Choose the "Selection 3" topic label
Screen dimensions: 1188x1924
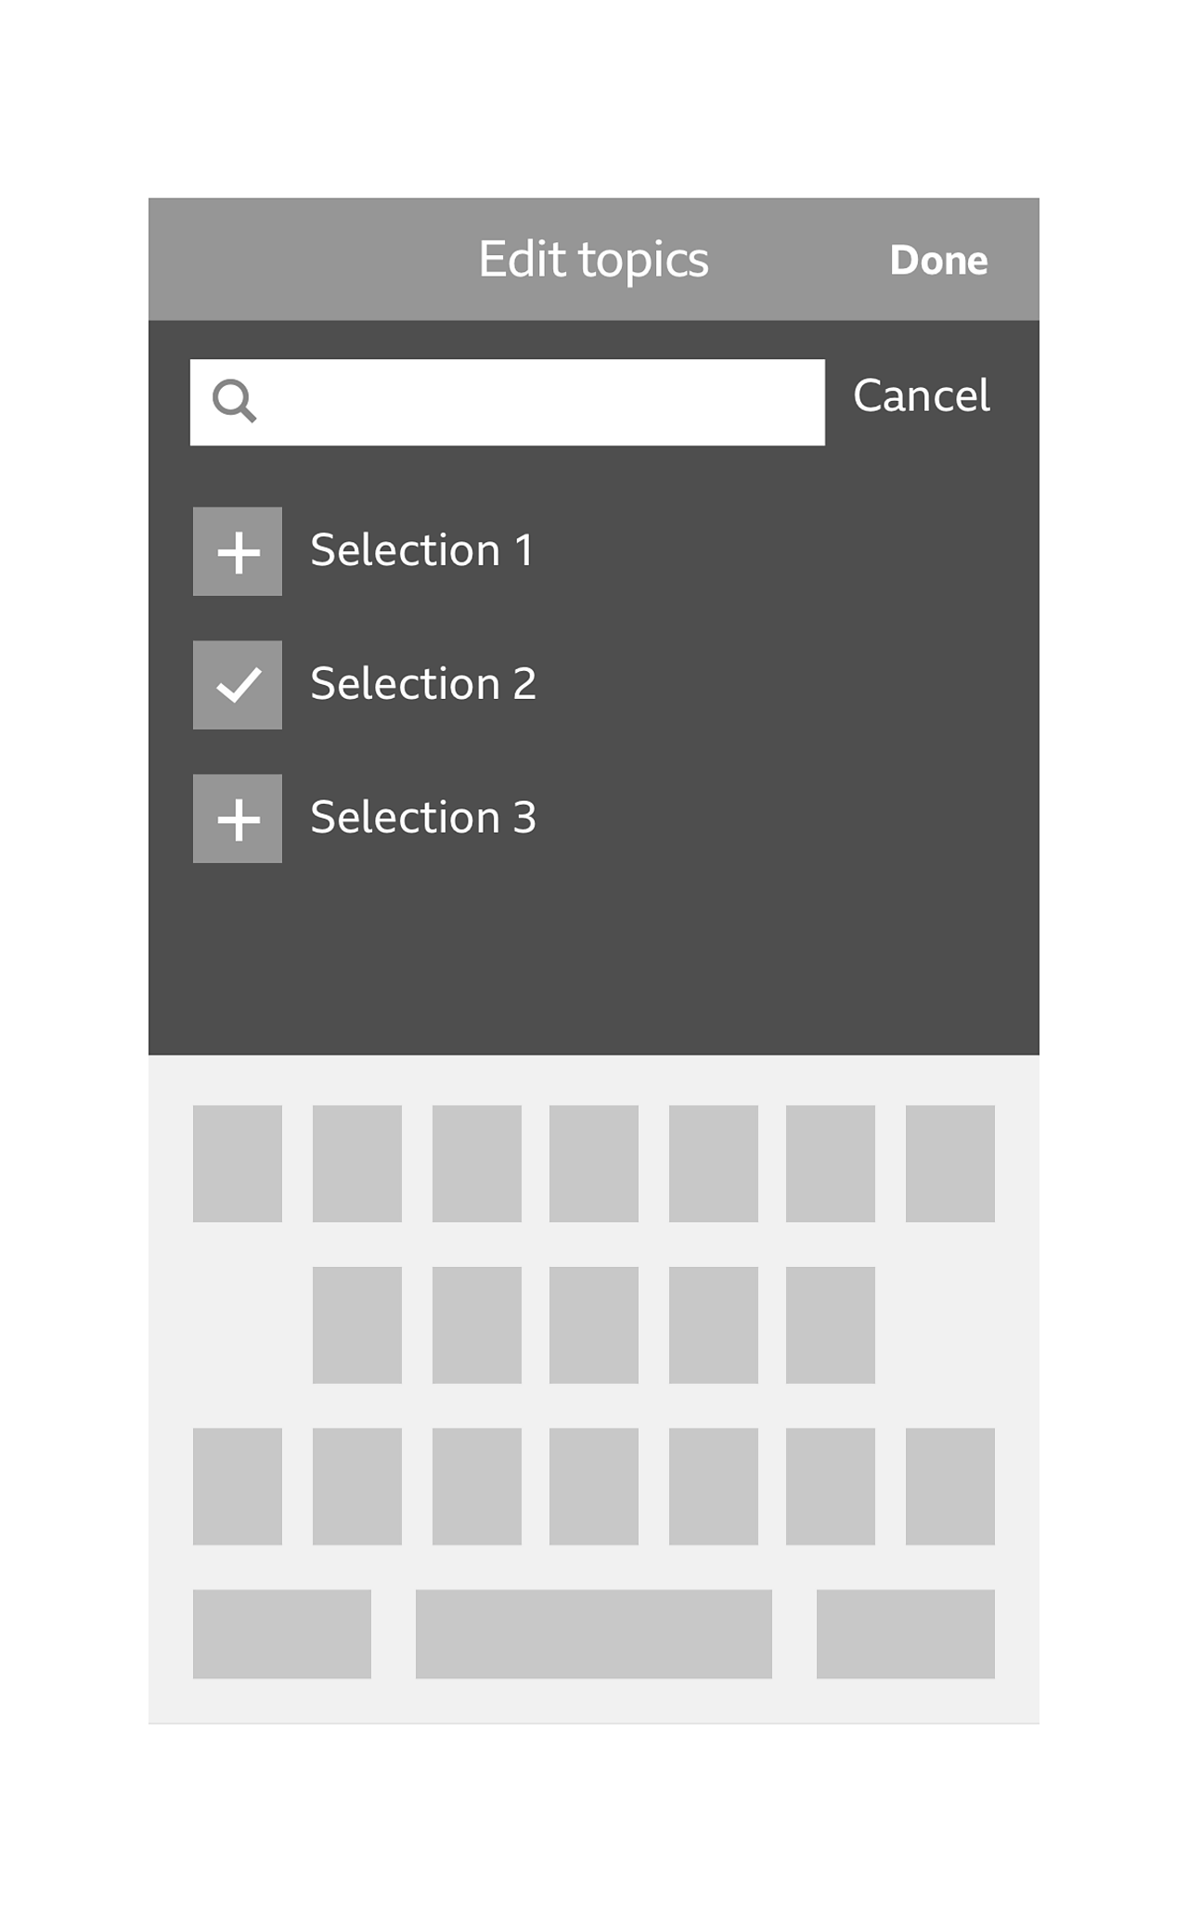tap(423, 818)
